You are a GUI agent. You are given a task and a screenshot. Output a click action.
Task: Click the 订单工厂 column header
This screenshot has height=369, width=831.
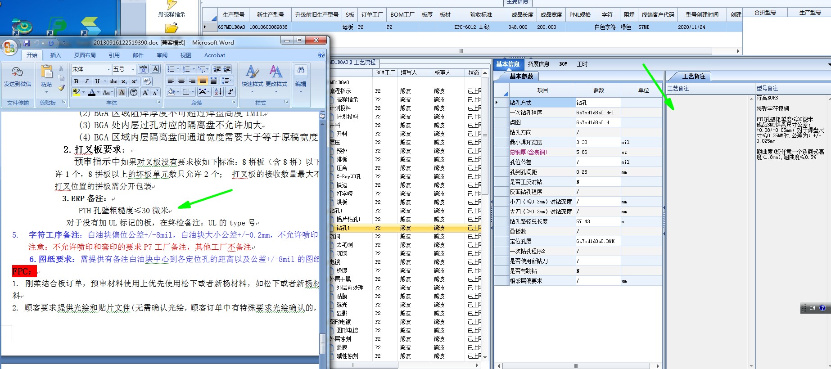tap(372, 14)
